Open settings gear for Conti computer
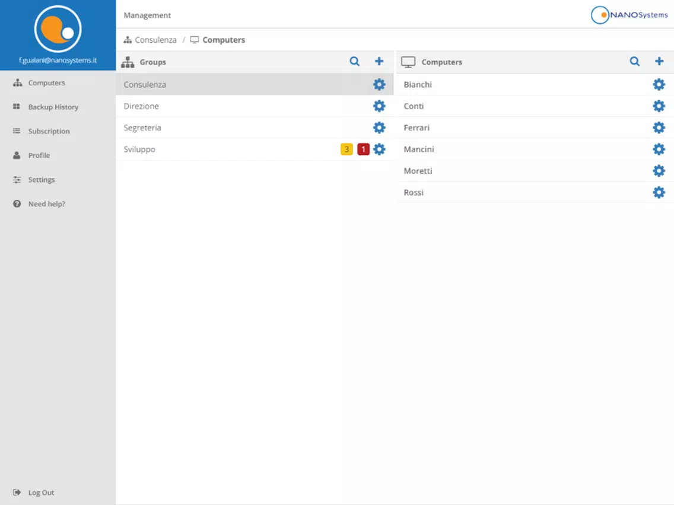 pos(659,106)
